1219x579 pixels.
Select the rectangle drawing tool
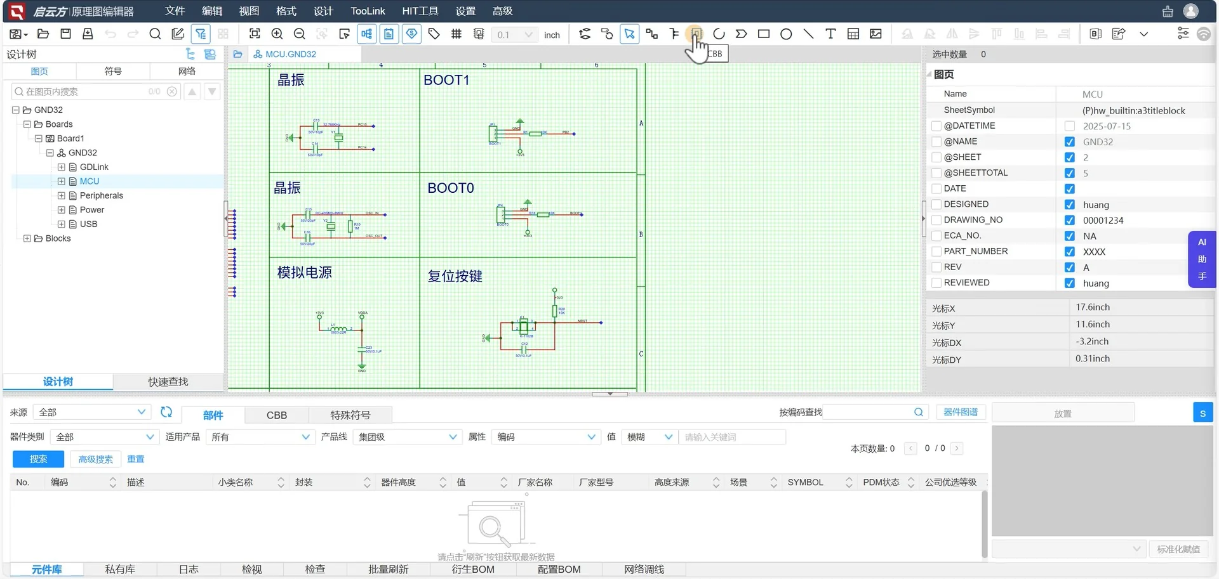tap(764, 34)
